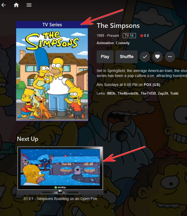Click the FOX (US) network link
This screenshot has height=216, width=187.
[152, 85]
